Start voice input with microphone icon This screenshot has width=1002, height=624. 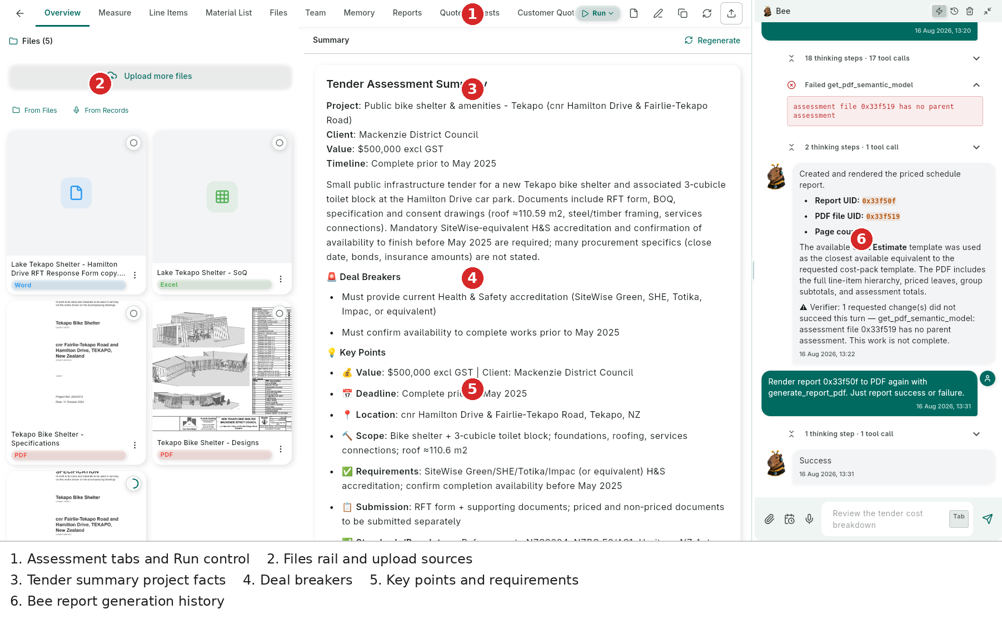pyautogui.click(x=809, y=519)
